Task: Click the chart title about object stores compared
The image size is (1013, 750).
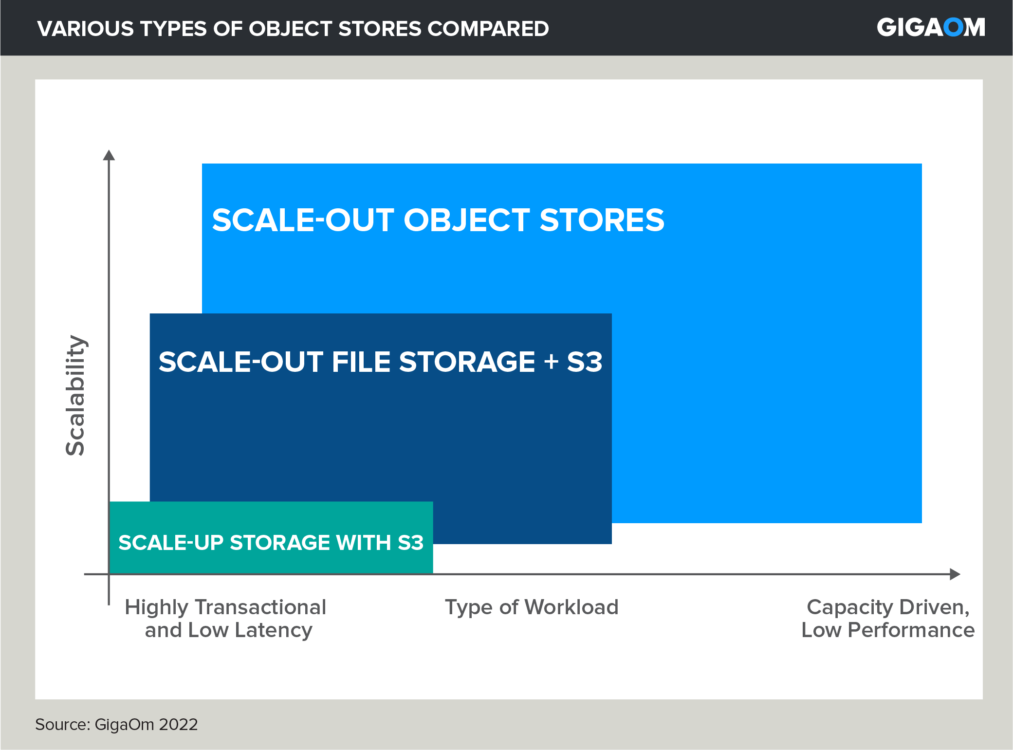Action: (293, 29)
